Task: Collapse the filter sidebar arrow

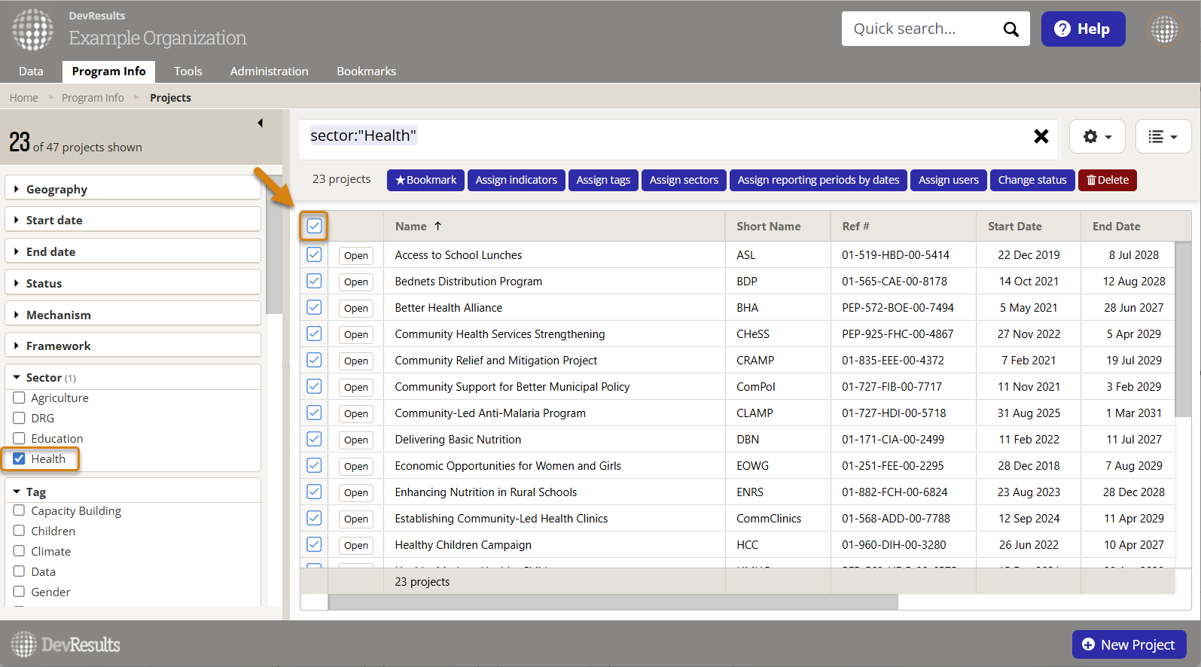Action: tap(261, 123)
